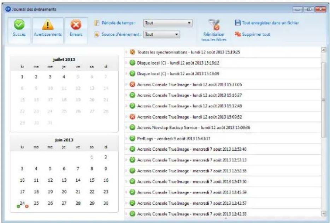Click success icon of Disque local 15:18:12
This screenshot has width=330, height=223.
click(x=132, y=63)
